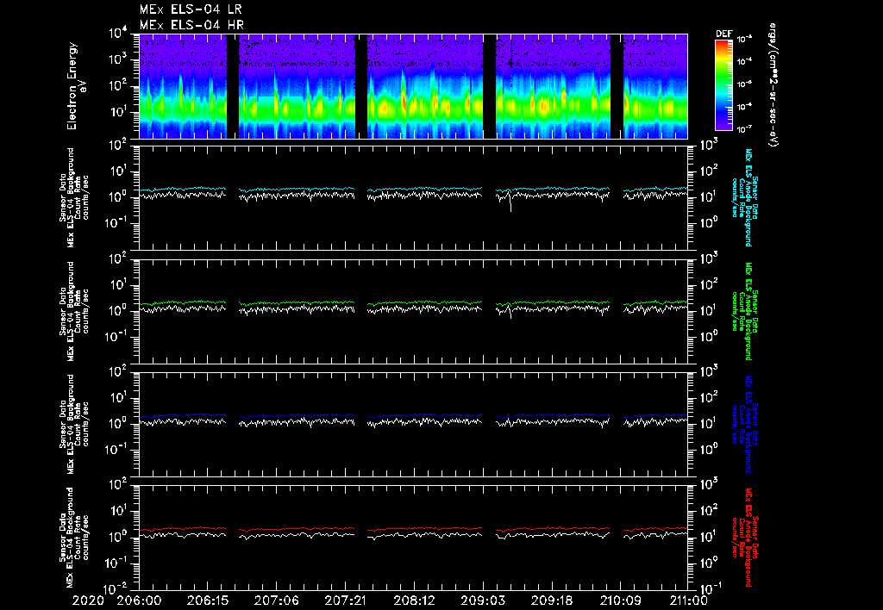The height and width of the screenshot is (610, 883).
Task: Click the cyan Anode Background Count Rate label
Action: (x=745, y=197)
